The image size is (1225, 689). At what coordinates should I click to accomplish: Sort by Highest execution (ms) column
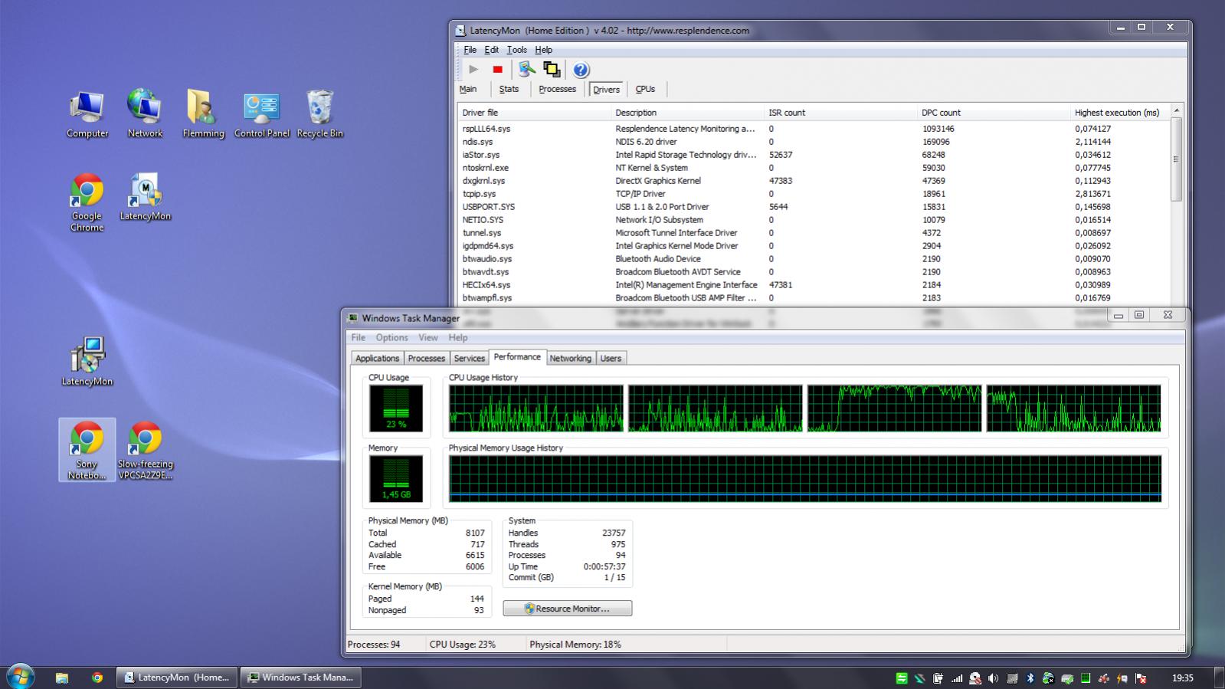click(1120, 112)
